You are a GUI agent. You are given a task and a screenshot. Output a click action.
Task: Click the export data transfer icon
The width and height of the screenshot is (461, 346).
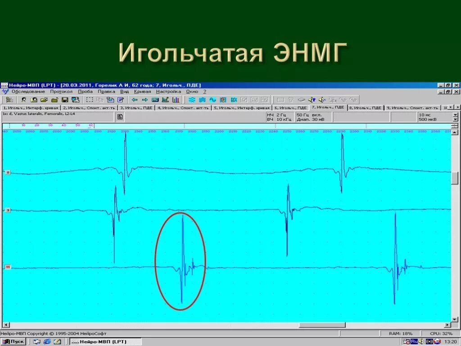pyautogui.click(x=76, y=100)
